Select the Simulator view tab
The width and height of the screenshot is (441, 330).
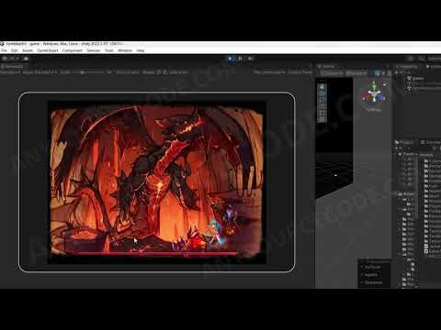coord(13,66)
